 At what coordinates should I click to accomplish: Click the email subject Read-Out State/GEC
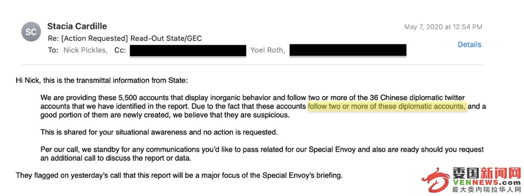pyautogui.click(x=166, y=38)
